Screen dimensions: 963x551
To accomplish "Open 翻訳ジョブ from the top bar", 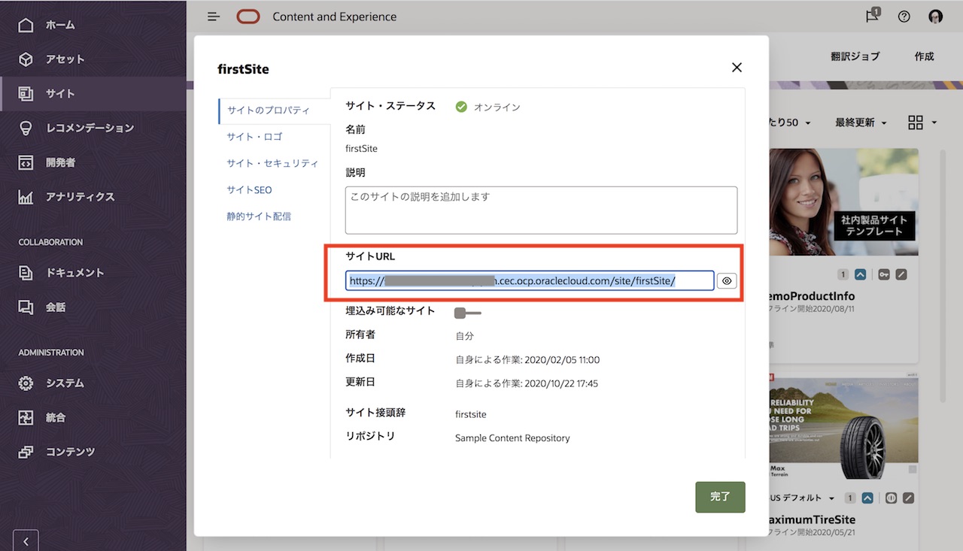I will point(855,56).
